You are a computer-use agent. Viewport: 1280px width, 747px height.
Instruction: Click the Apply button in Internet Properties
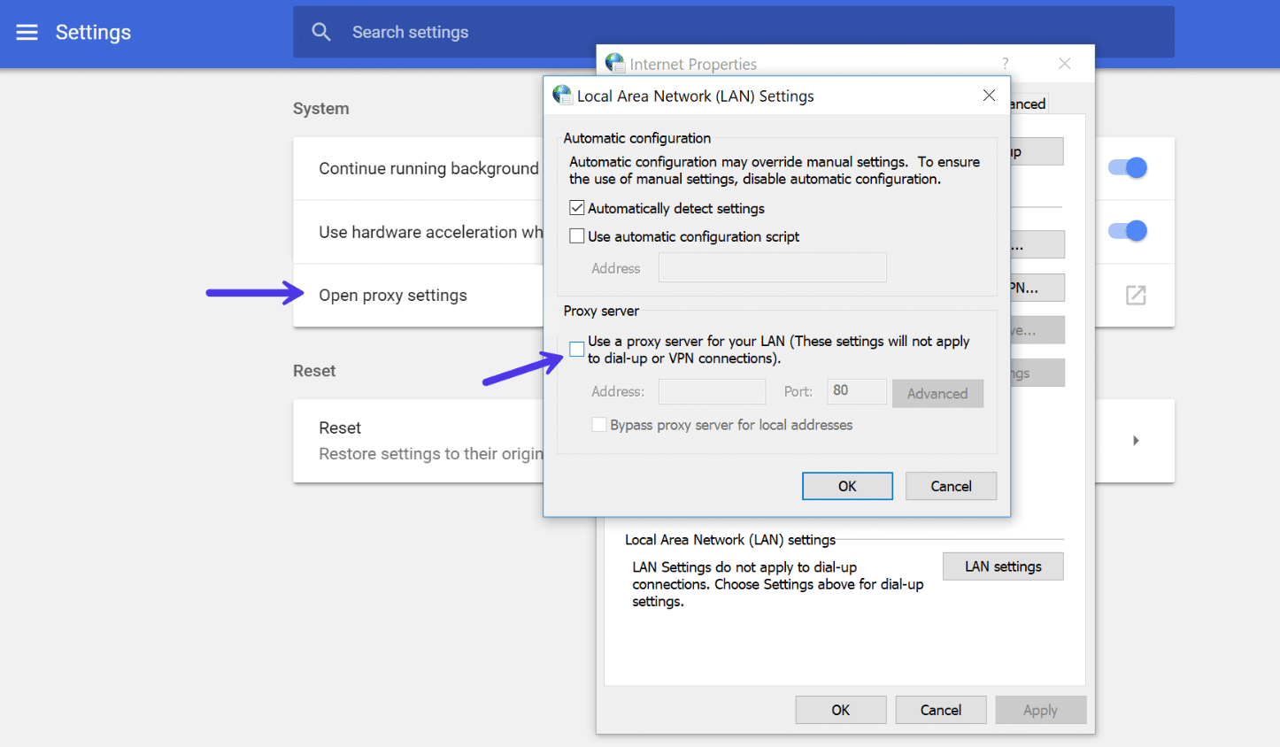pos(1040,709)
